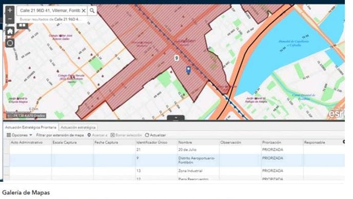Clear the address search text

tap(84, 11)
